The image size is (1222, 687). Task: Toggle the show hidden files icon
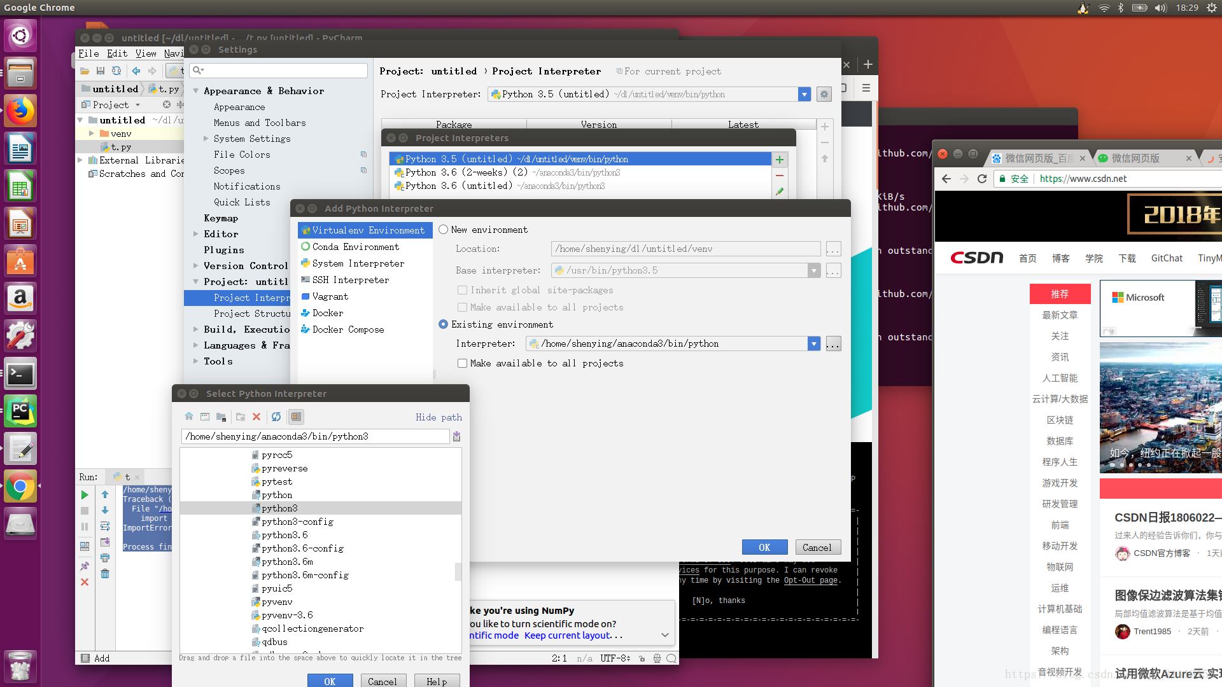point(296,417)
